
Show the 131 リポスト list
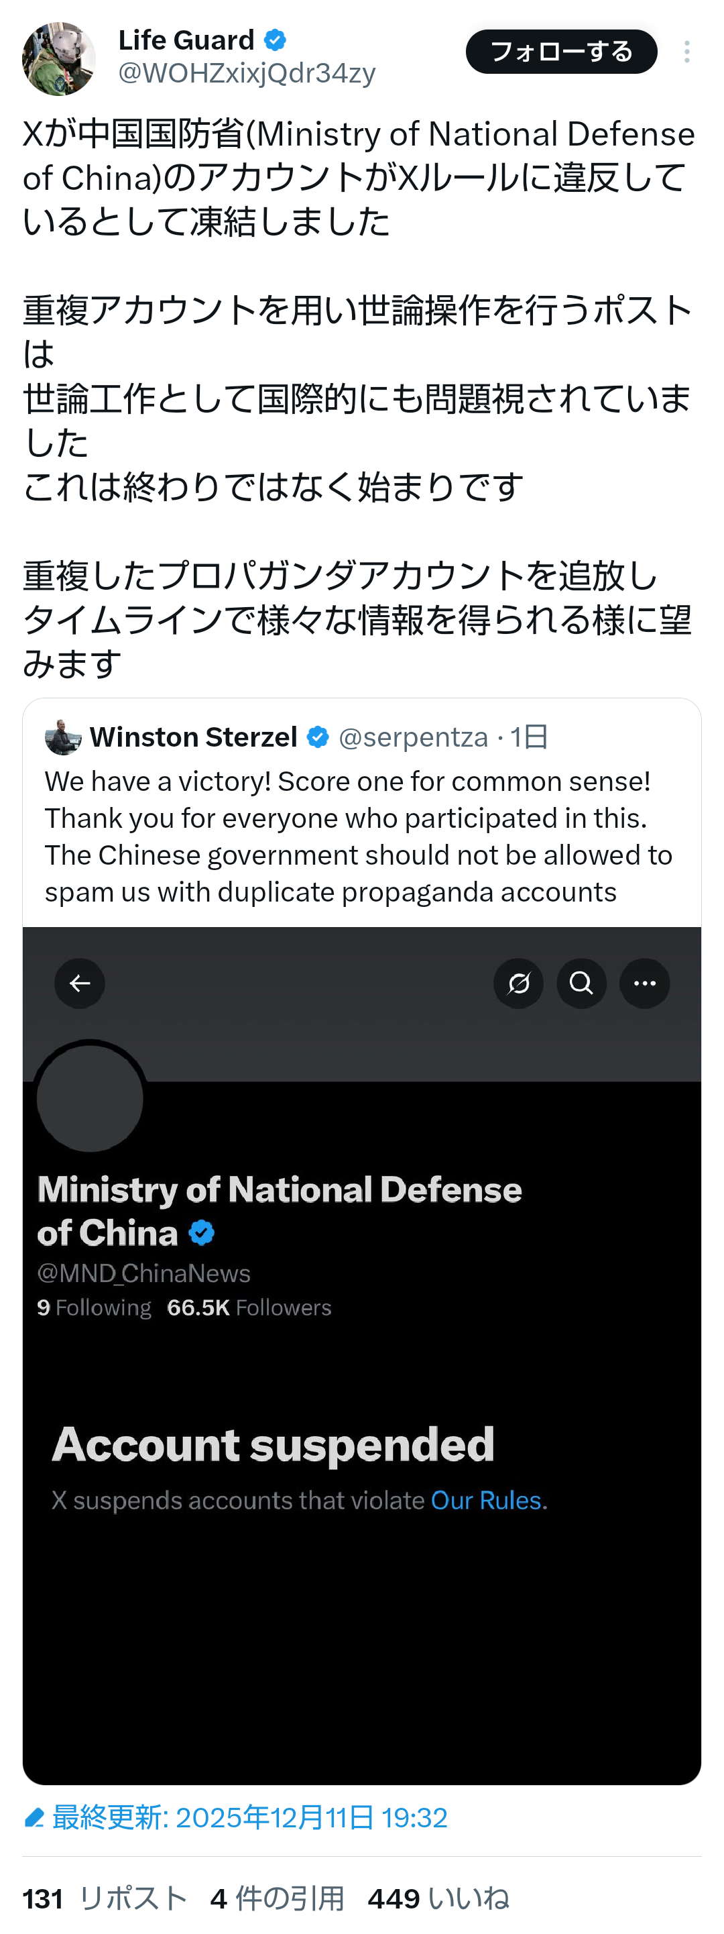(x=105, y=1898)
